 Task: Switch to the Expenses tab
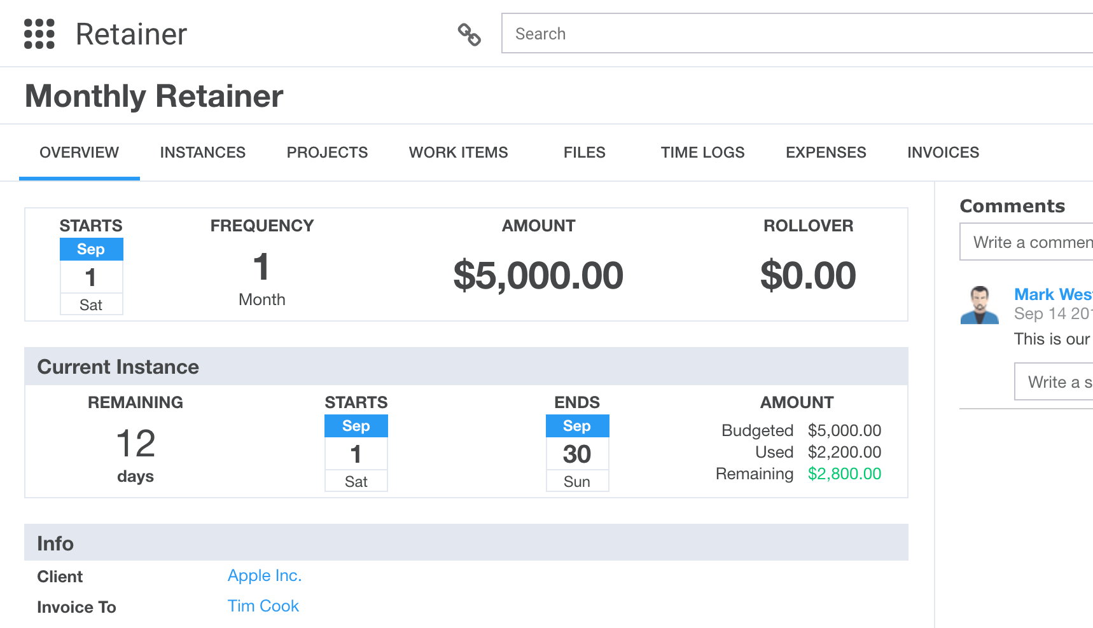[825, 153]
